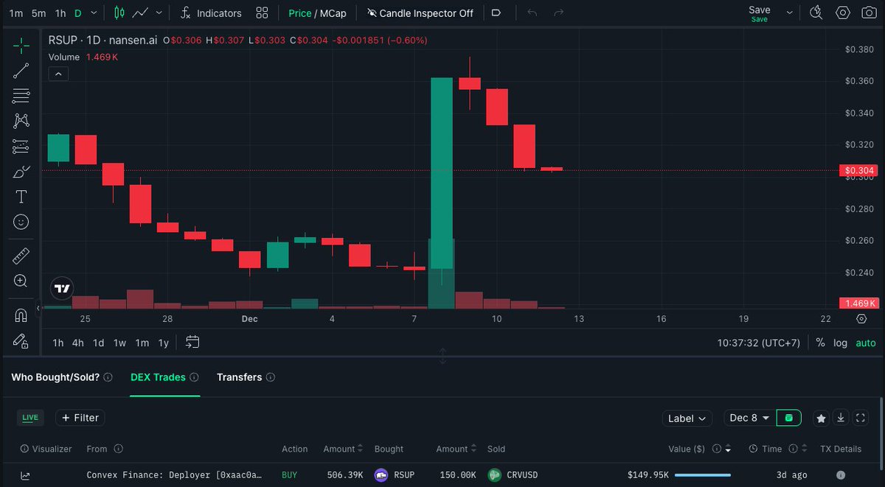Toggle the LIVE trades feed
Viewport: 885px width, 487px height.
pyautogui.click(x=30, y=418)
